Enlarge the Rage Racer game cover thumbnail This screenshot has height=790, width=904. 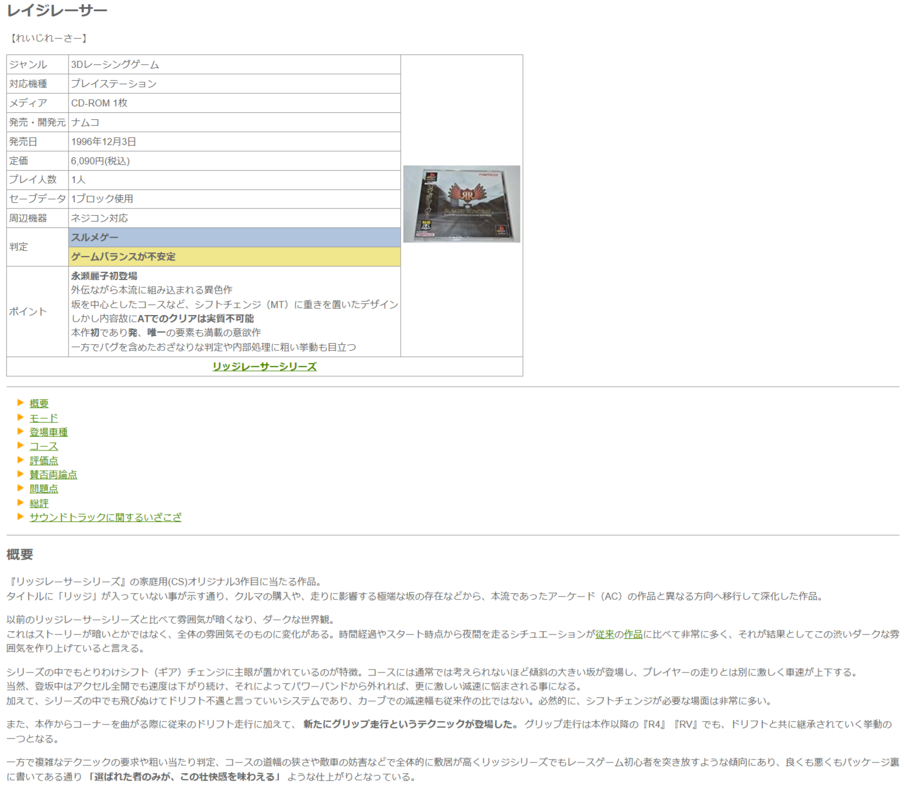pos(461,204)
